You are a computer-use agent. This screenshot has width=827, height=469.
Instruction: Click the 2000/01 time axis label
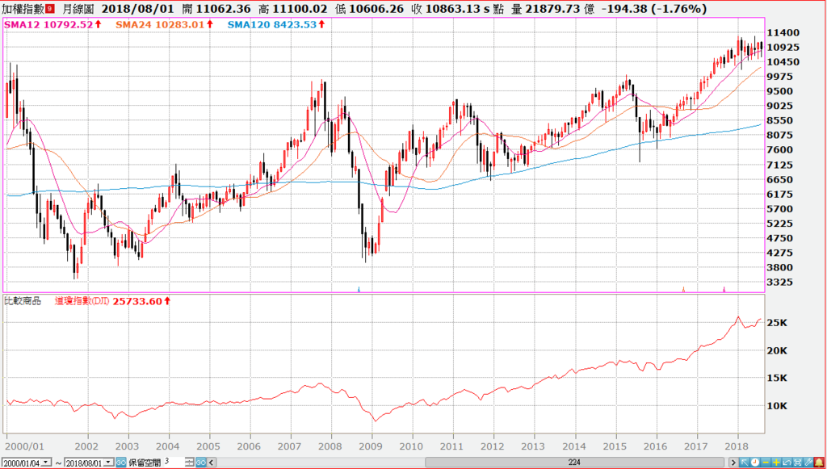pos(24,445)
